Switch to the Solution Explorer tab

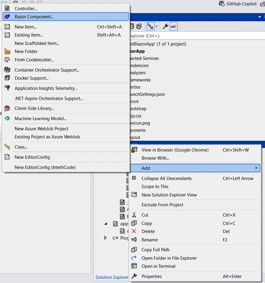(x=112, y=277)
